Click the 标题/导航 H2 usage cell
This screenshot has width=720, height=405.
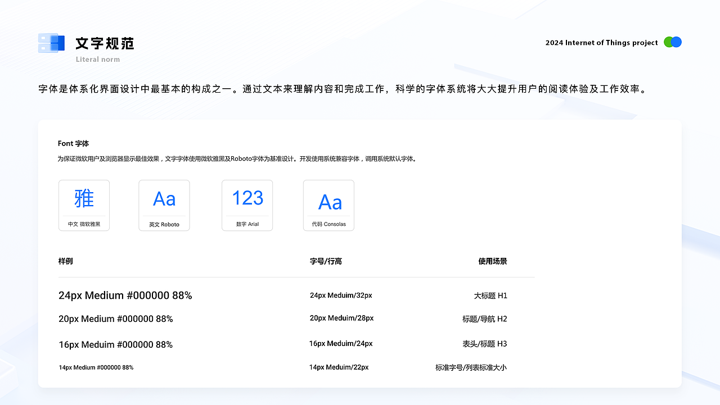[x=485, y=319]
